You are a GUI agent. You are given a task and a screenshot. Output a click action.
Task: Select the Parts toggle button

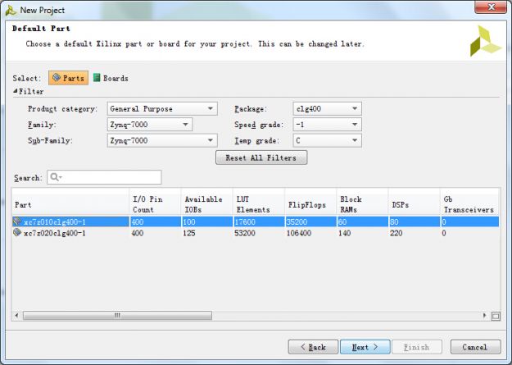pos(68,78)
